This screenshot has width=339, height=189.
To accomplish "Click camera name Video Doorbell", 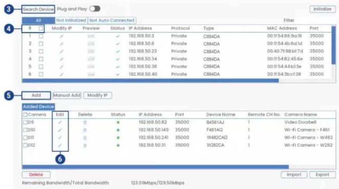I will pos(300,122).
